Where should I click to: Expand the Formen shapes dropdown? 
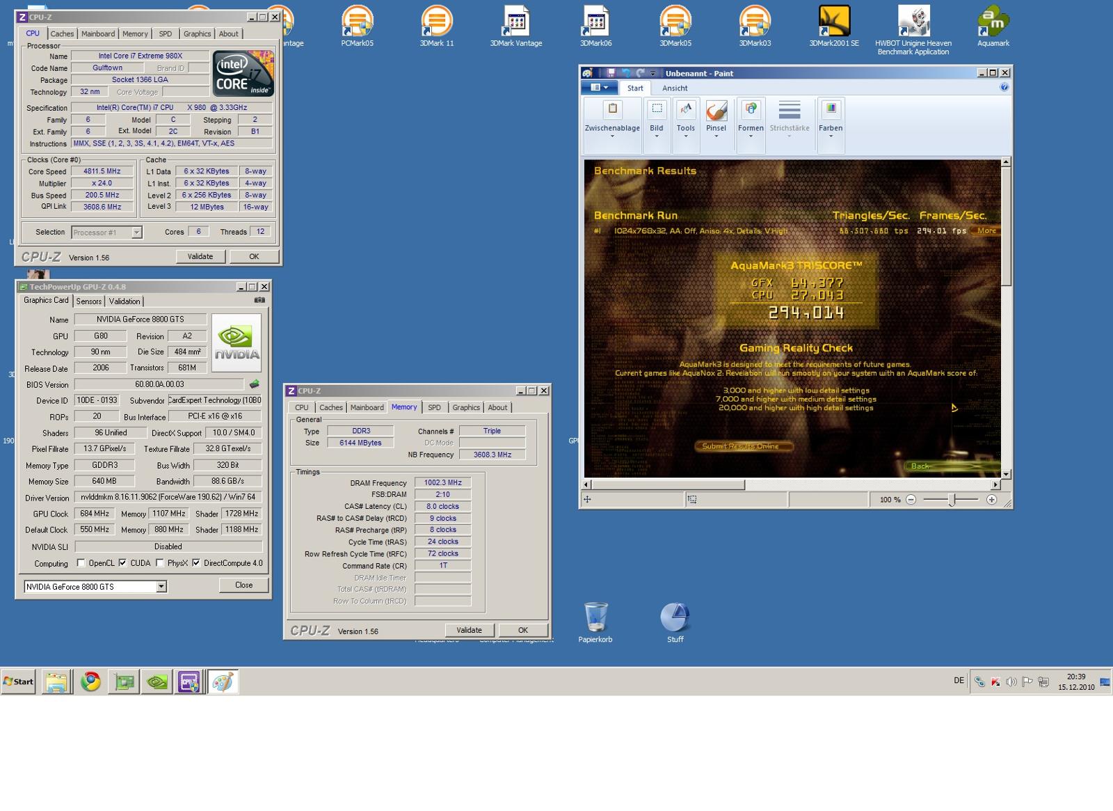click(751, 136)
